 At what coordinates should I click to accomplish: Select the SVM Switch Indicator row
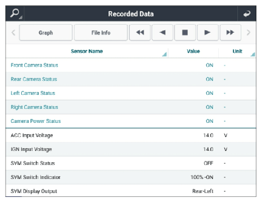coord(131,177)
